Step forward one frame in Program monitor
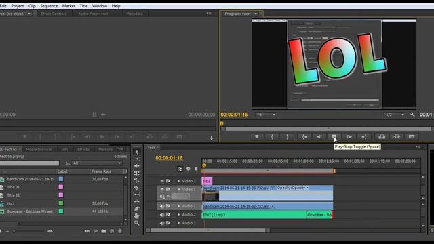 click(349, 137)
